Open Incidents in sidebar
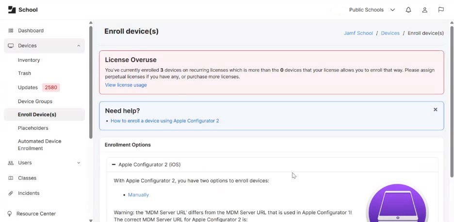Screen dimensions: 454x222 click(29, 193)
